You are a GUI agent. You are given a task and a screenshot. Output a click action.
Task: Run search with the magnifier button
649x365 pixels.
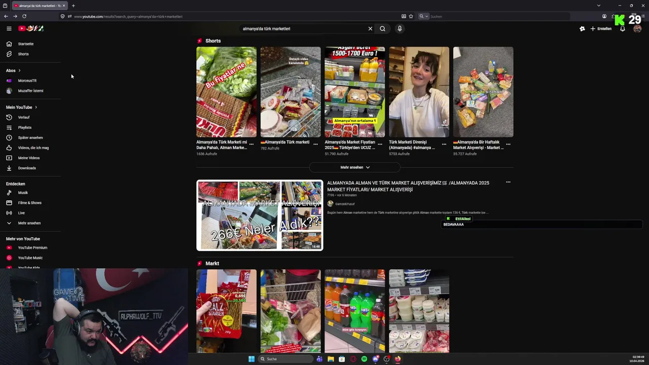[383, 29]
